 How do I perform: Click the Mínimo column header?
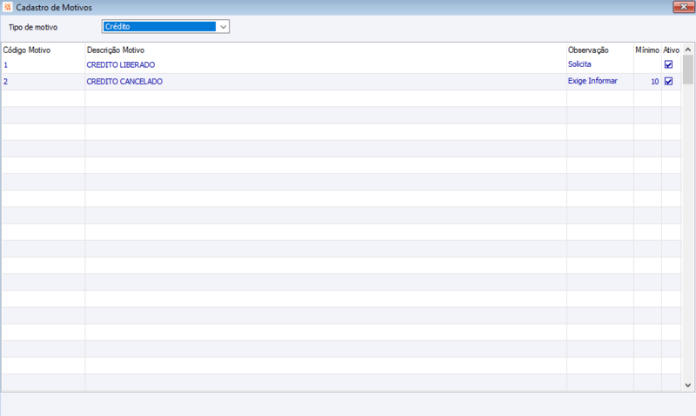pos(647,50)
